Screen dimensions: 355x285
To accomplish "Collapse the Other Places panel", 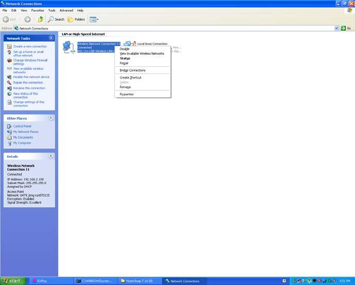I will (x=51, y=118).
